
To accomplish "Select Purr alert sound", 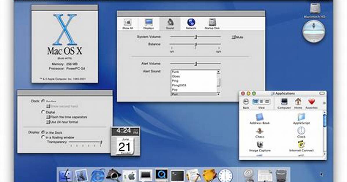I will (x=194, y=94).
